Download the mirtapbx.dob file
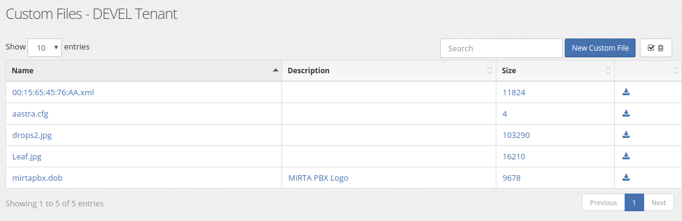The image size is (682, 221). click(626, 177)
